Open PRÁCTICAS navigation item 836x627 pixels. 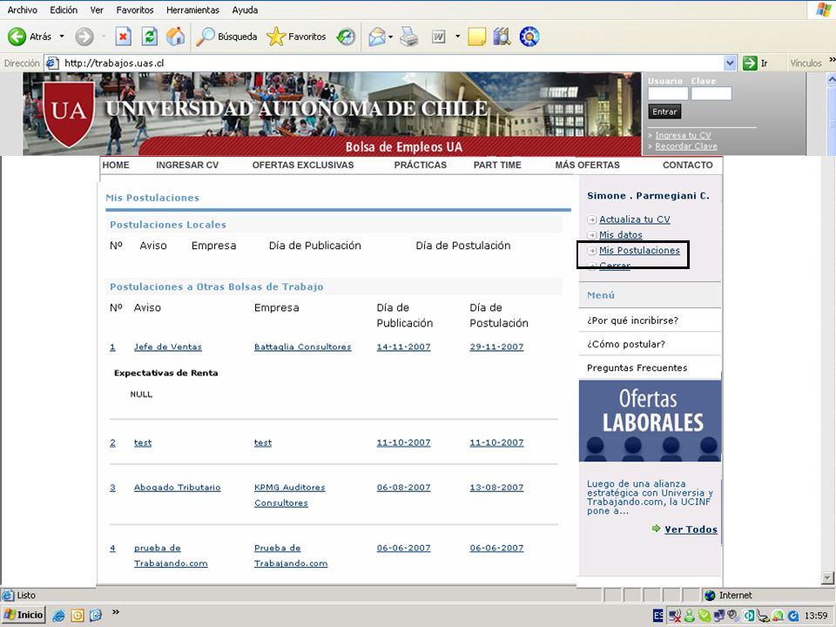[x=420, y=165]
